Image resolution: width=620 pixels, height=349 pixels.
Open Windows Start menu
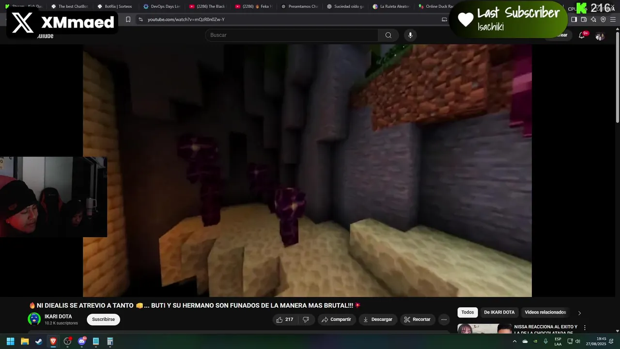coord(10,341)
